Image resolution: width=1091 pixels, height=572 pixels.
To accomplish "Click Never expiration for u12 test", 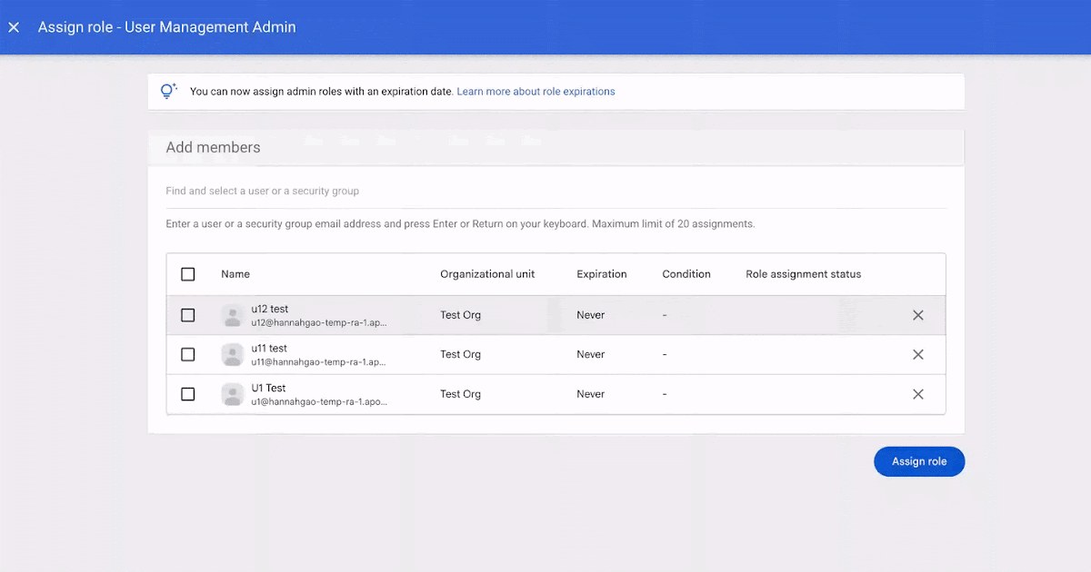I will 591,315.
